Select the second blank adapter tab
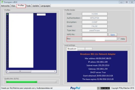This screenshot has height=90, width=135. [81, 49]
